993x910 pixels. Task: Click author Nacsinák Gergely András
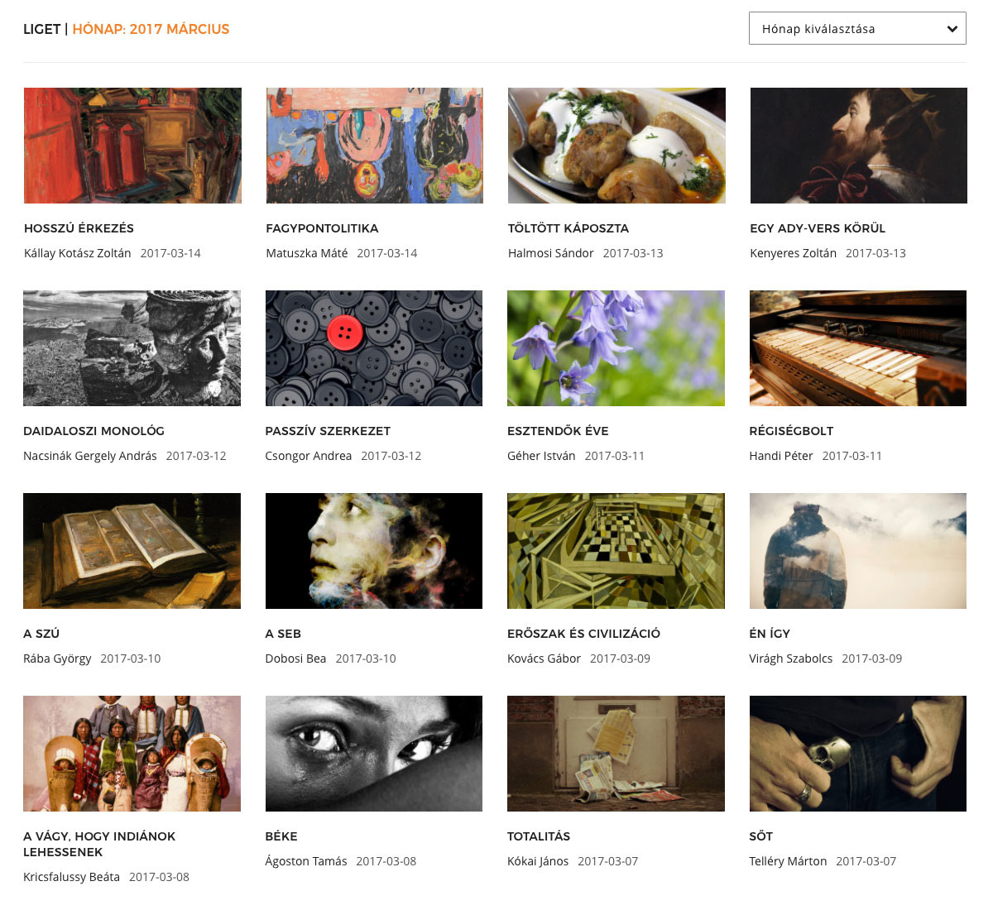(90, 456)
